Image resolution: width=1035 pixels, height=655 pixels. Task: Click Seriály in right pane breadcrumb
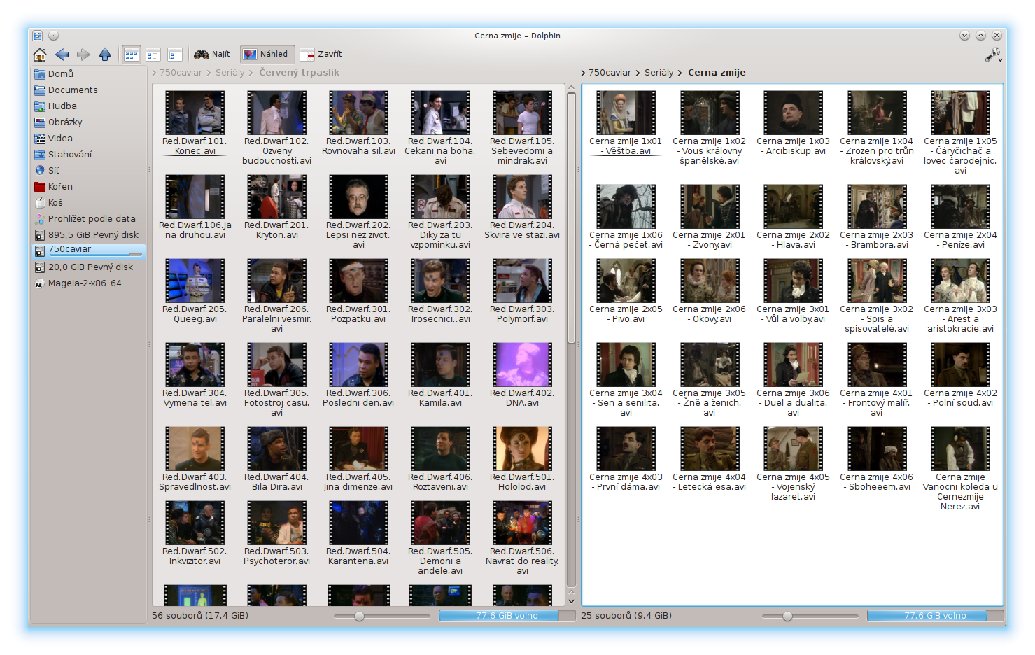(659, 73)
